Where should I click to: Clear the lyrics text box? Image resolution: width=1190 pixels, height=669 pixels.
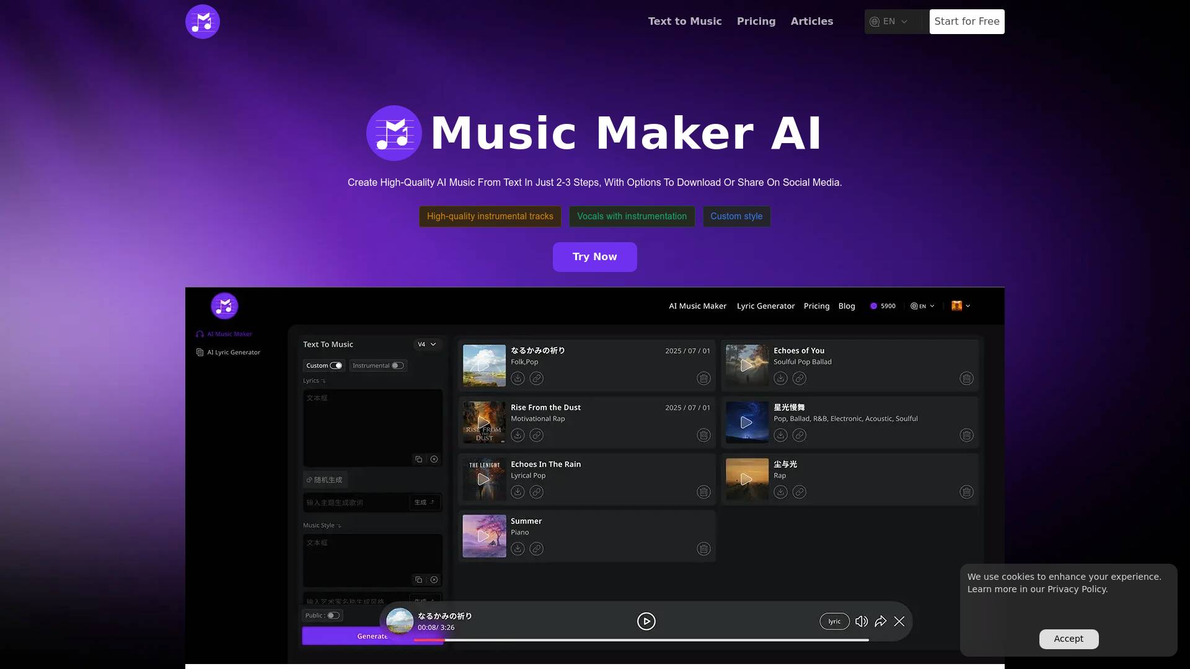(x=434, y=459)
